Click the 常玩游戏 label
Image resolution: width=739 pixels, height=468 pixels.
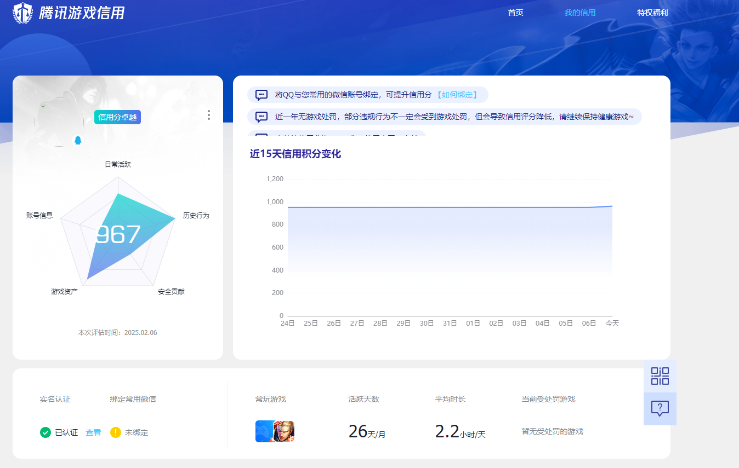point(271,399)
